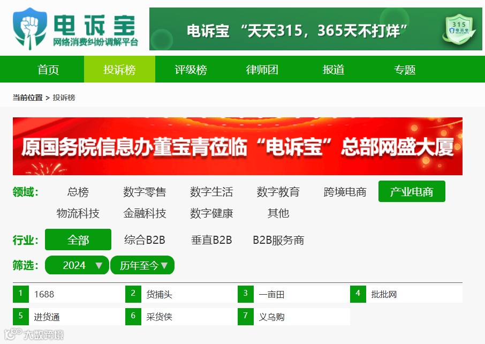
Task: Select the 总榜 domain filter
Action: pos(78,192)
